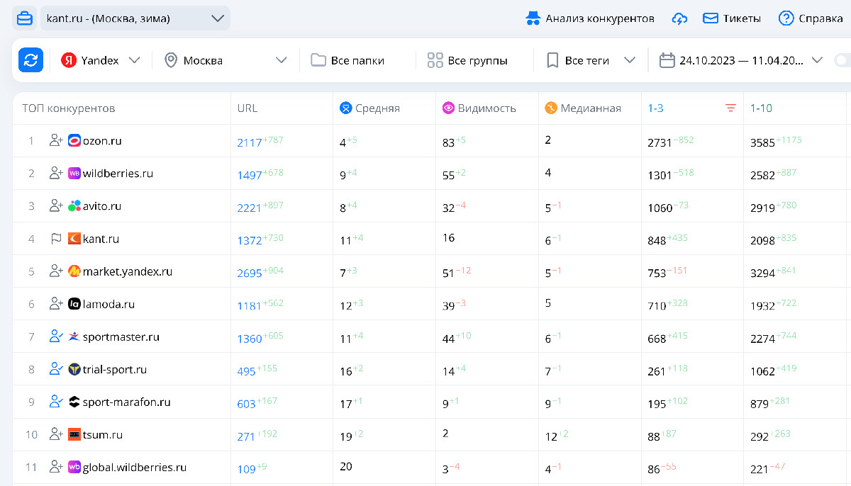Open the kant.ru project dropdown
The height and width of the screenshot is (486, 851).
click(135, 18)
